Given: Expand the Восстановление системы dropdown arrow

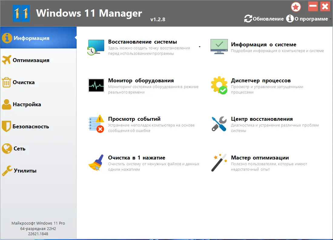Looking at the screenshot, I should click(x=199, y=47).
